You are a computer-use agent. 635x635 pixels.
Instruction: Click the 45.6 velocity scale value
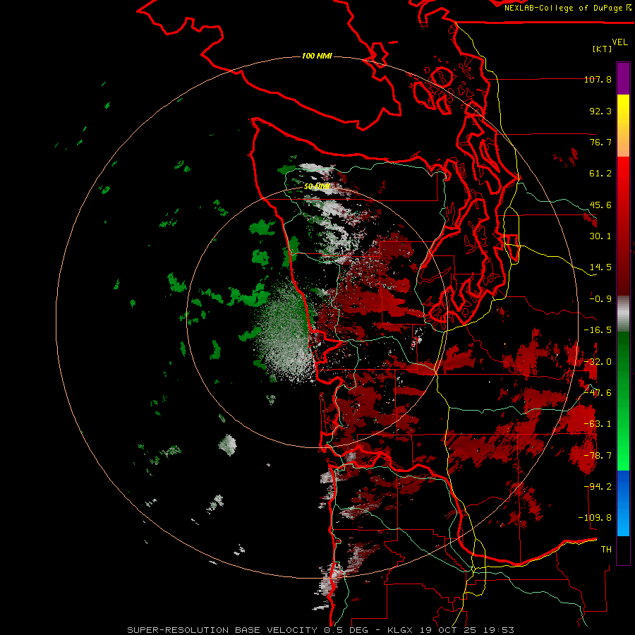pos(600,205)
